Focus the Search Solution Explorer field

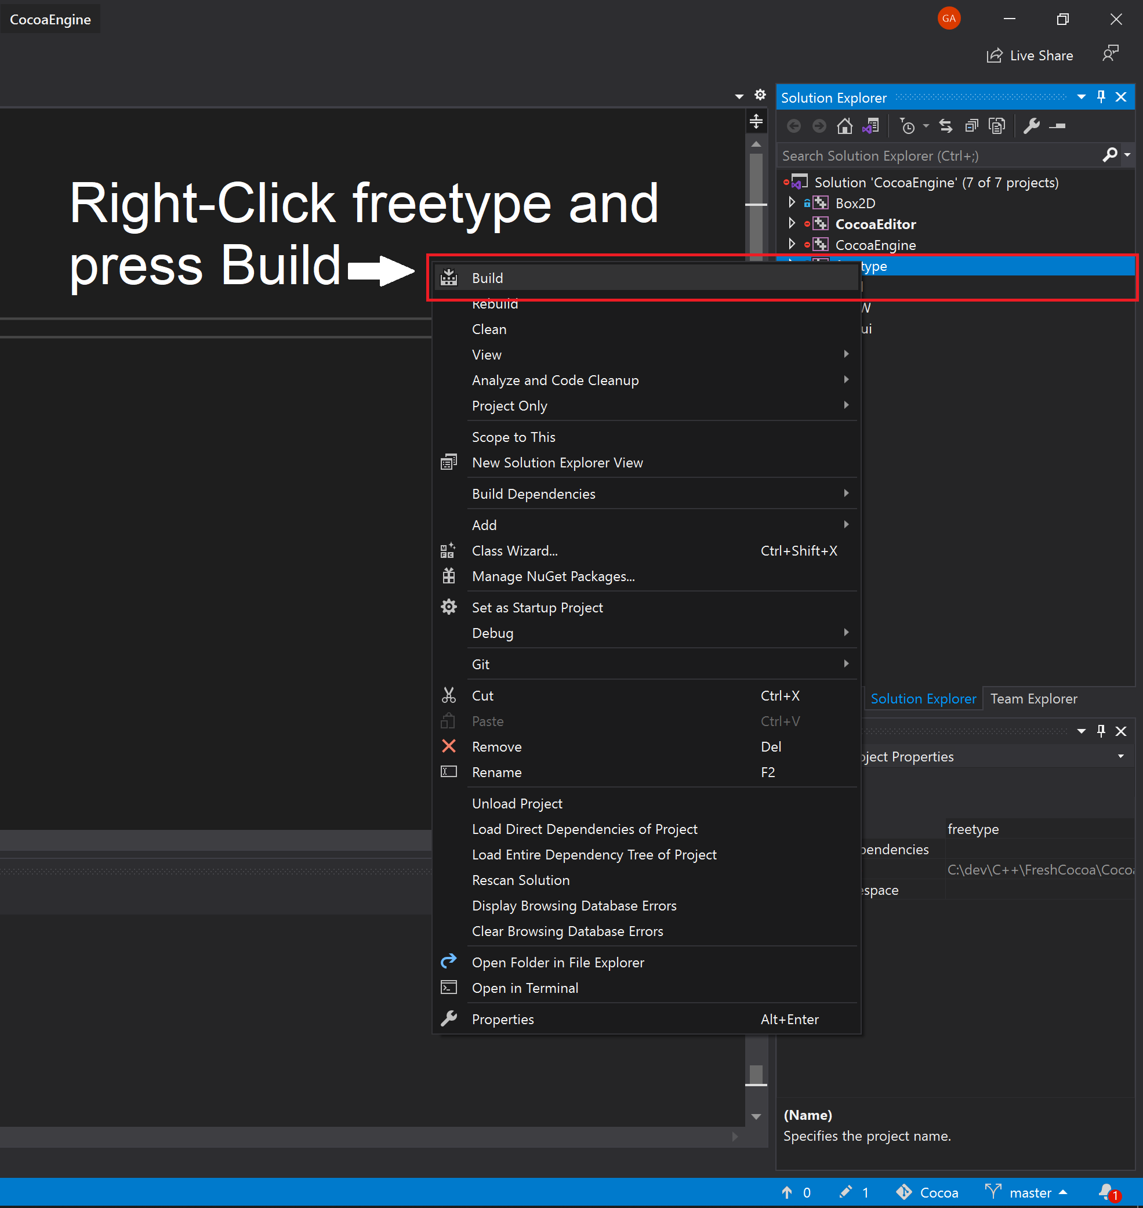938,155
